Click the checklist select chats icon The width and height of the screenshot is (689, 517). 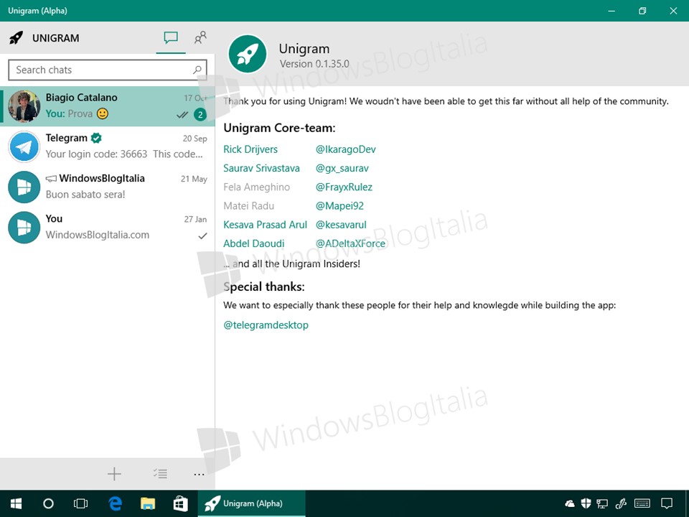pyautogui.click(x=160, y=473)
